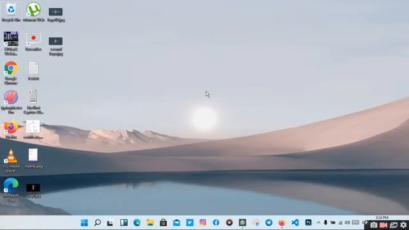Viewport: 409px width, 230px height.
Task: Open the volume speaker tray icon
Action: pyautogui.click(x=347, y=223)
